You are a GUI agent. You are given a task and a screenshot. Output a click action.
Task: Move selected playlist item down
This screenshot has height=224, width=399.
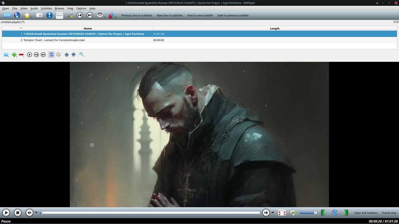point(74,55)
